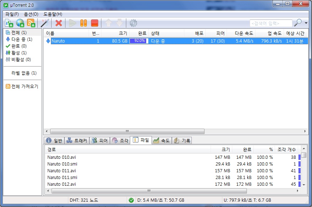Sort by the 예상 시간 column header
Viewport: 312px width, 207px height.
click(x=296, y=33)
